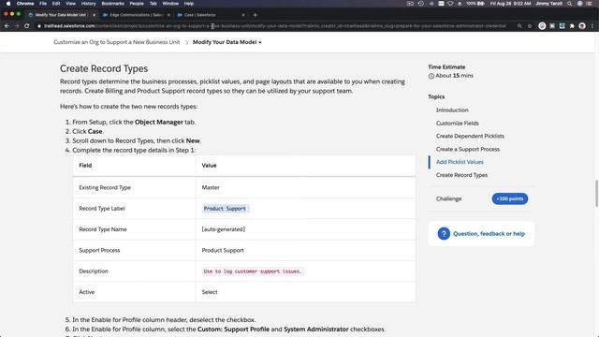Click the date and time in menu bar
Viewport: 599px width, 337px height.
tap(510, 4)
